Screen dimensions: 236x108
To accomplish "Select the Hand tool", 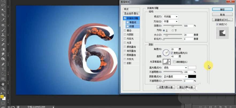I will [3, 84].
